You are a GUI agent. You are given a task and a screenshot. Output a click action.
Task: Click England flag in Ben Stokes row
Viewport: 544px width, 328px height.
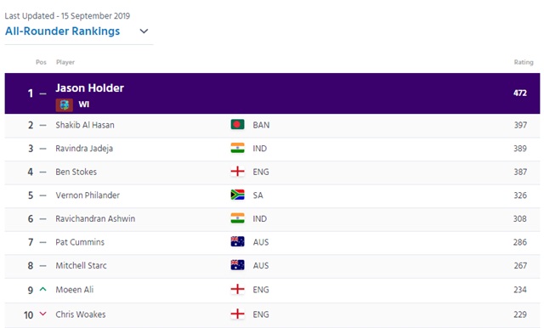coord(237,172)
